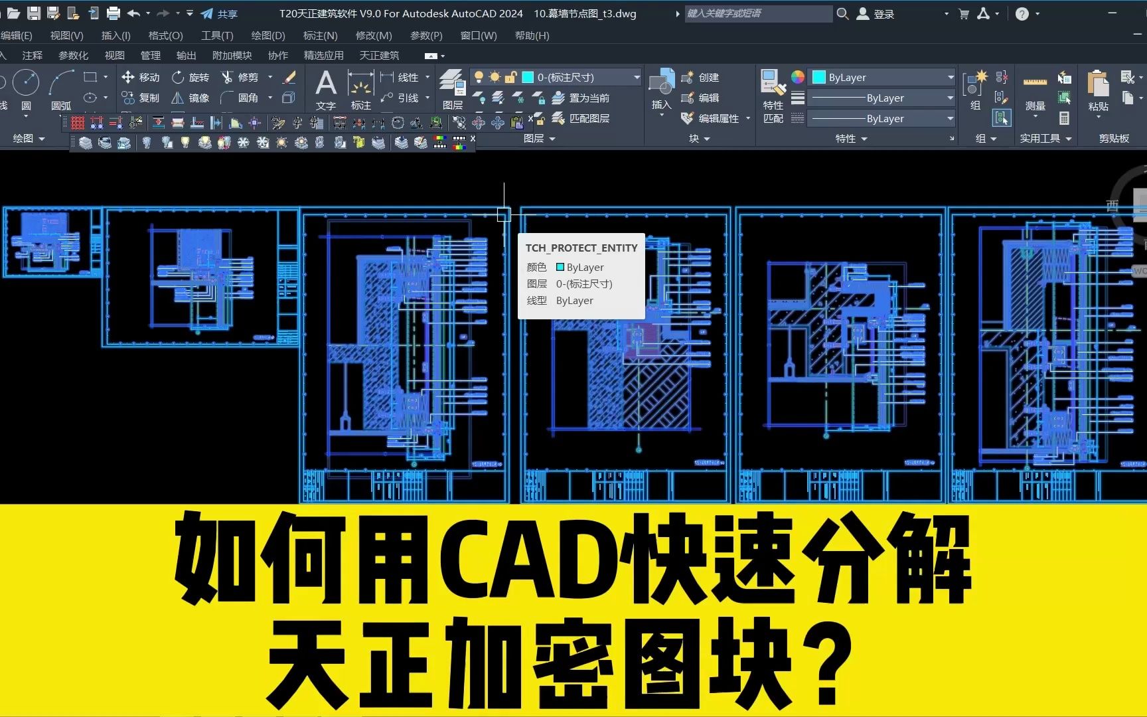Click cyan layer color swatch in layer dropdown
This screenshot has height=717, width=1147.
(x=528, y=77)
